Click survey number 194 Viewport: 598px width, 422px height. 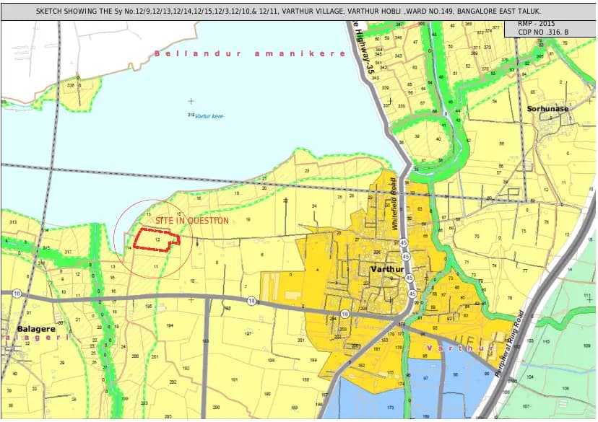tap(170, 325)
